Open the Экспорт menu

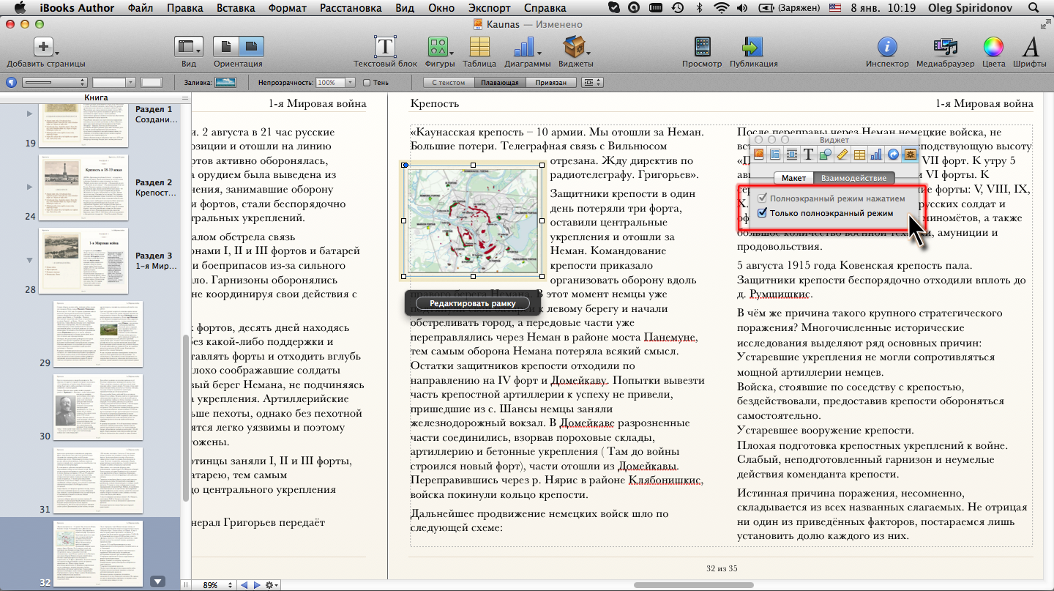click(490, 8)
